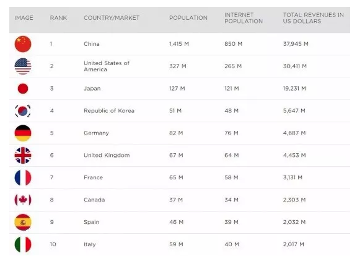Click the Canada flag icon

(23, 200)
